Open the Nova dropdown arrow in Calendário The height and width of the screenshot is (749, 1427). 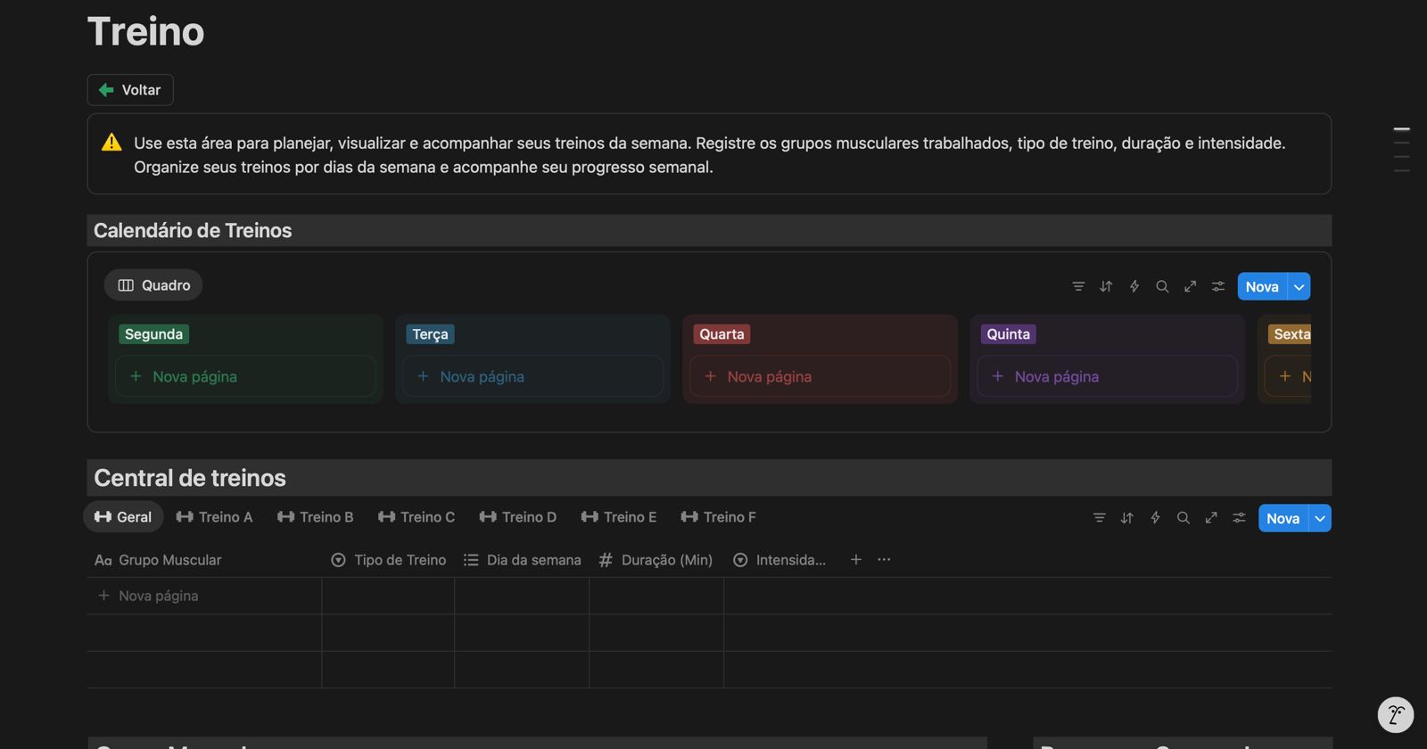point(1299,287)
